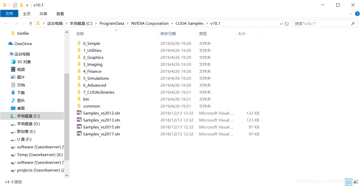Select the 7_CUDALibraries folder icon

(79, 92)
